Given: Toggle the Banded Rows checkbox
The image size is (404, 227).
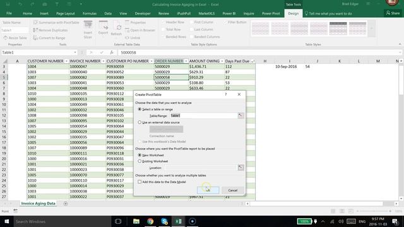Looking at the screenshot, I should (163, 37).
